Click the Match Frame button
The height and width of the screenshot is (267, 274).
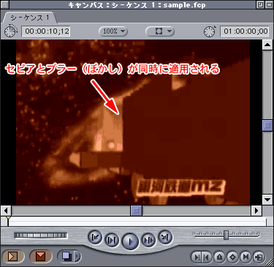click(259, 257)
